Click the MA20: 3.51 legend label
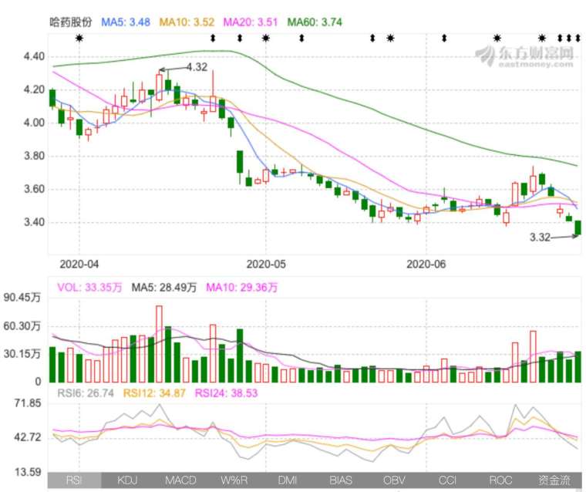Viewport: 586px width, 492px height. click(x=251, y=22)
